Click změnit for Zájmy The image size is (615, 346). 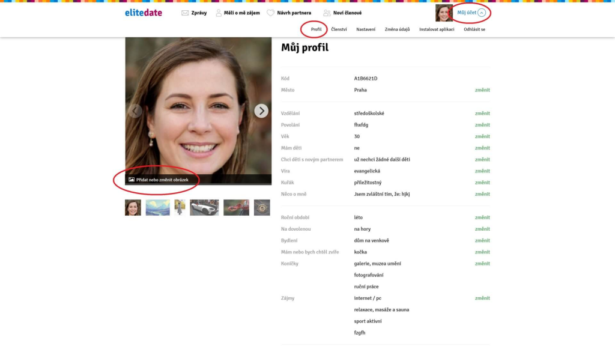point(482,298)
